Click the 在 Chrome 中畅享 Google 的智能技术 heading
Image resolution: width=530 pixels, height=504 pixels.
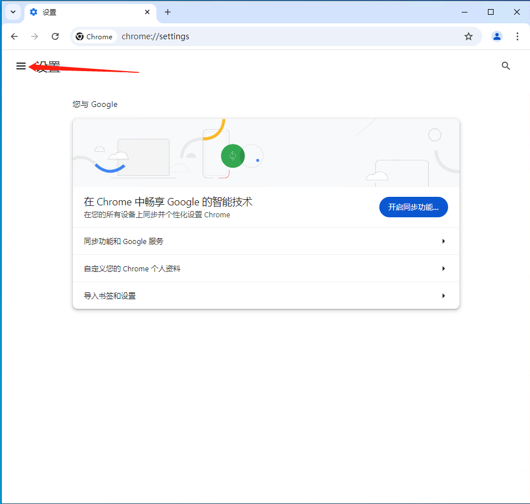point(168,202)
